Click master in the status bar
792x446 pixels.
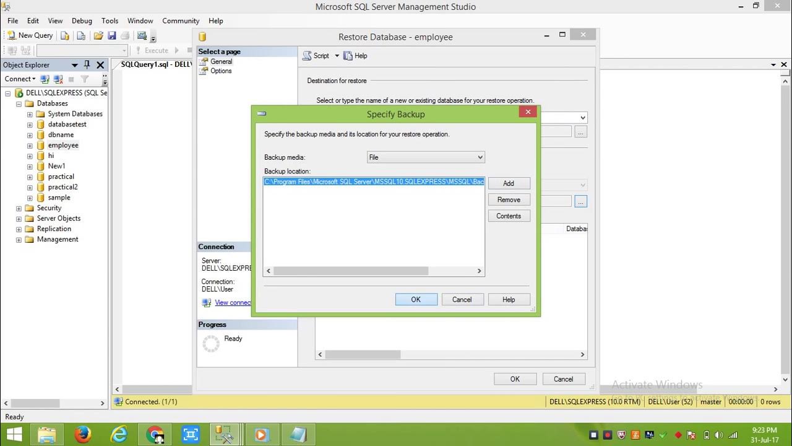[x=711, y=401]
